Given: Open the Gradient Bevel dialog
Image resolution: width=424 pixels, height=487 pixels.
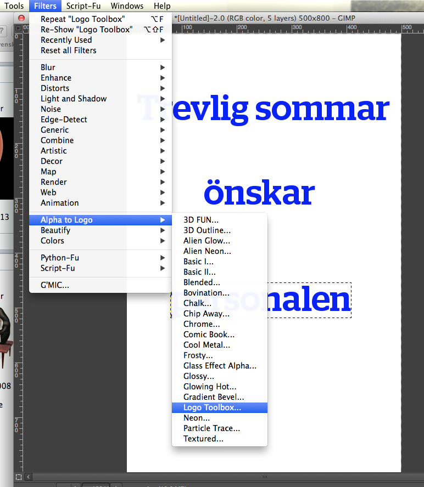Looking at the screenshot, I should click(220, 397).
